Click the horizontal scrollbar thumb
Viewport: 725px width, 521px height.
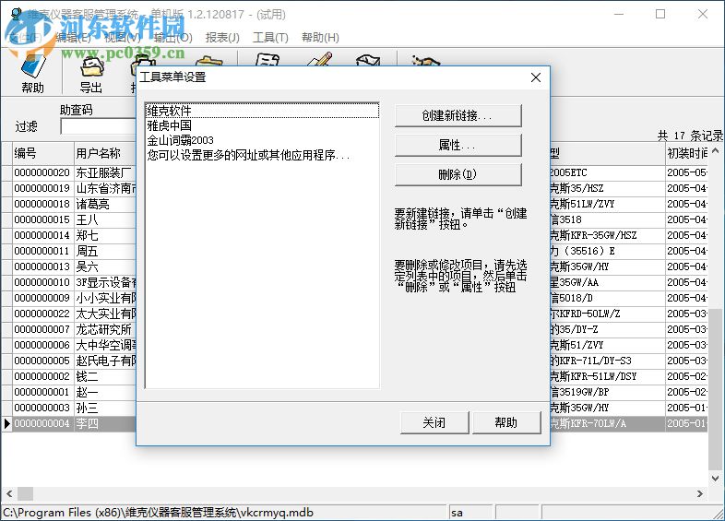pos(26,493)
